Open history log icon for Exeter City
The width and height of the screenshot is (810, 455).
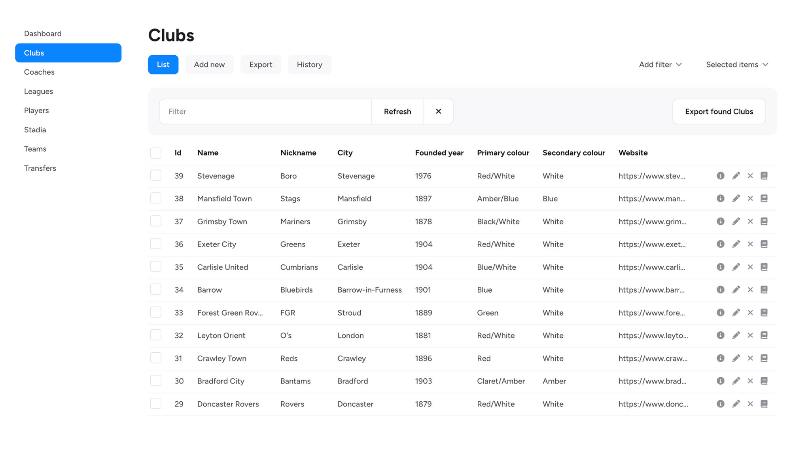click(764, 244)
